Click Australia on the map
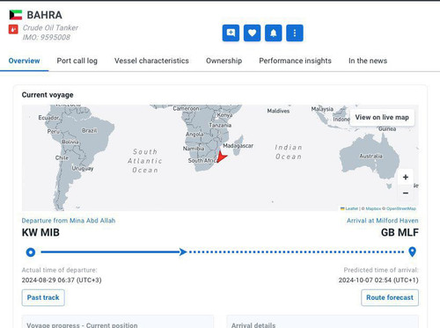The height and width of the screenshot is (328, 440). click(370, 156)
